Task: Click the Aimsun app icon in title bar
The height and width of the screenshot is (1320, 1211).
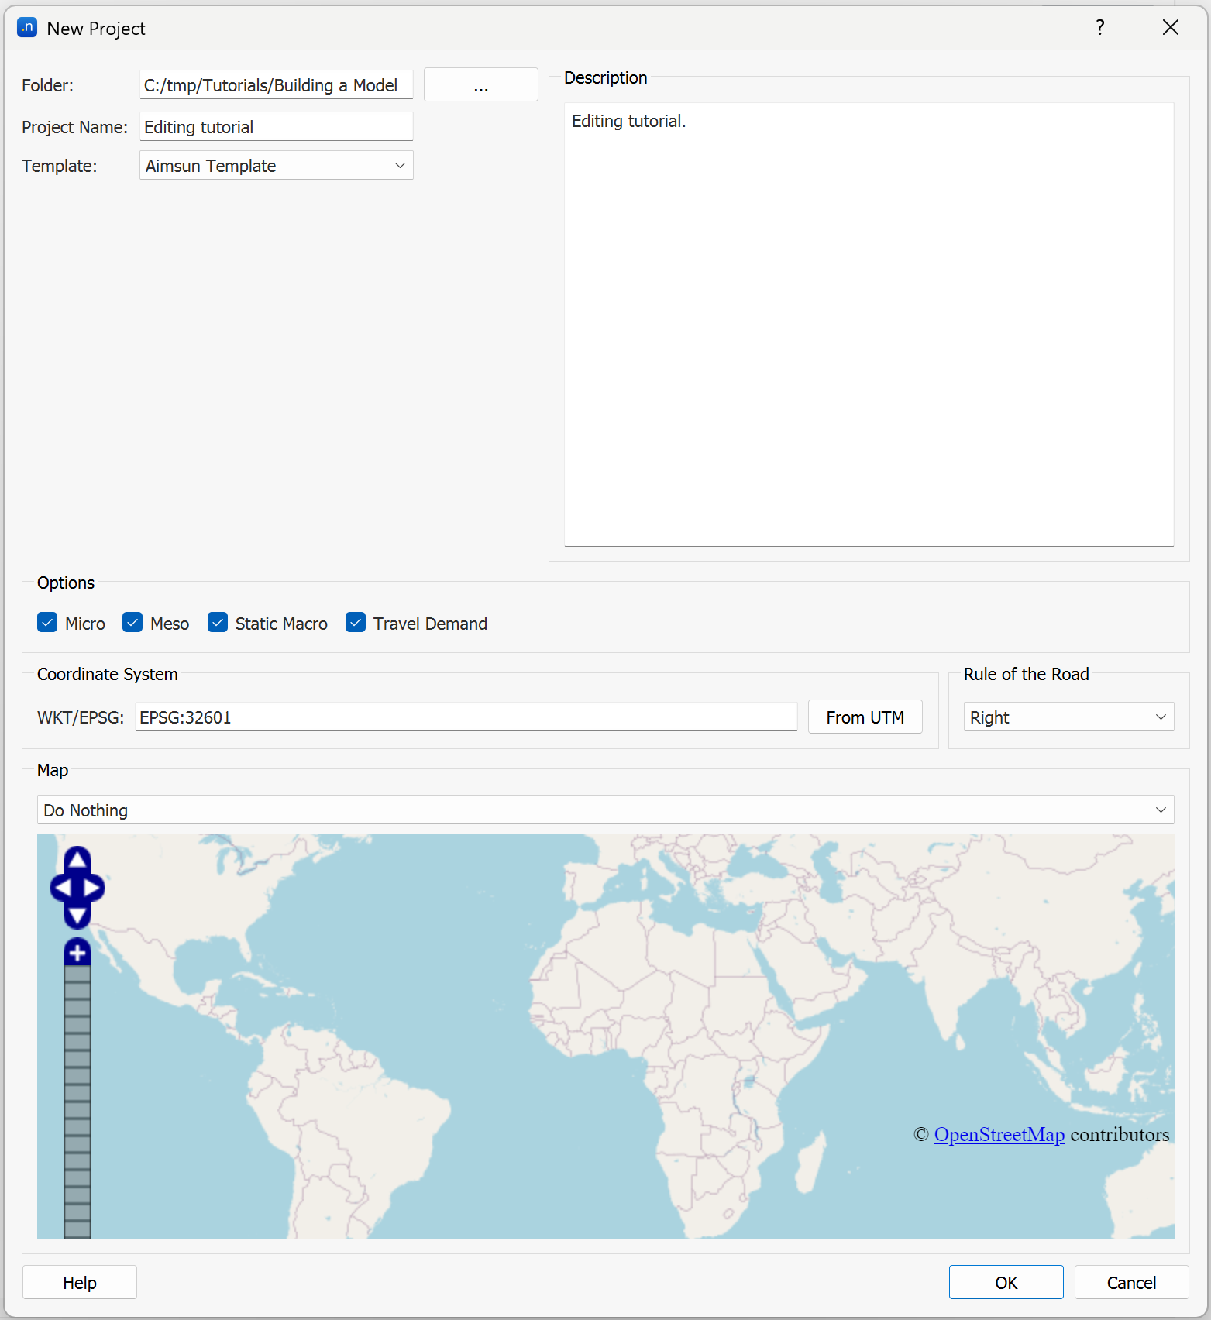Action: (27, 28)
